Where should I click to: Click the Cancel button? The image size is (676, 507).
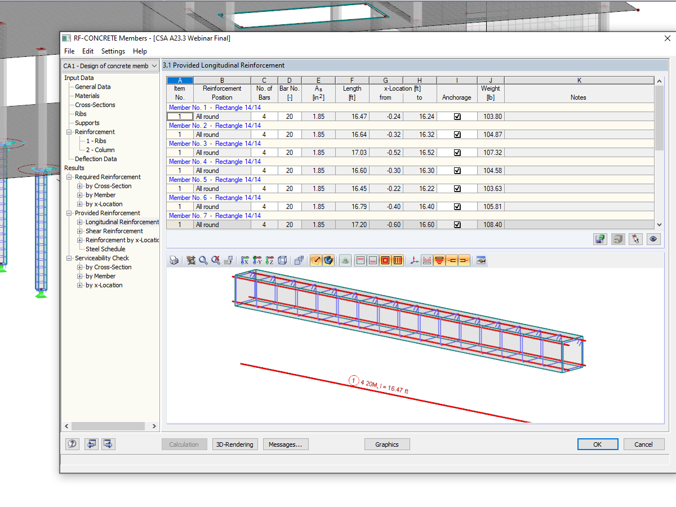644,444
